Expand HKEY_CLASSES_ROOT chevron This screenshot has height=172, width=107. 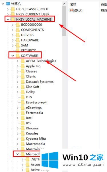pyautogui.click(x=8, y=9)
